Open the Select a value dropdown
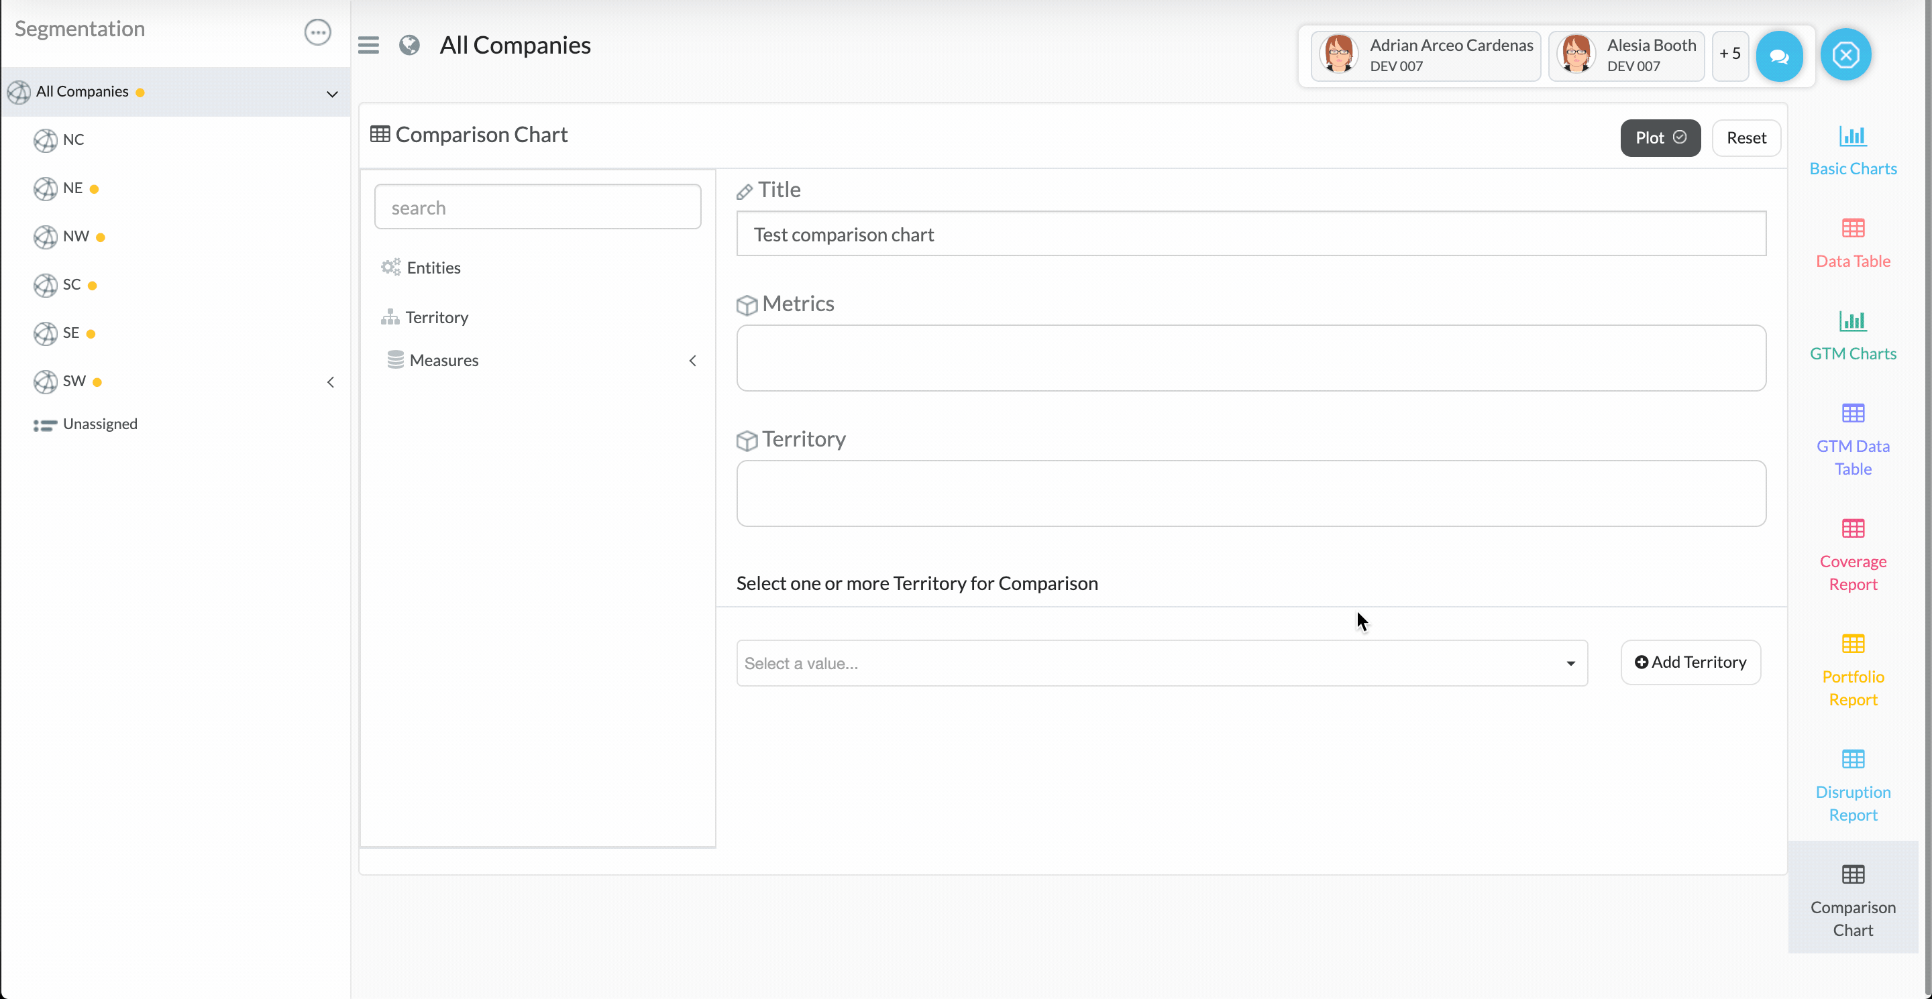Screen dimensions: 1932x999 point(1161,663)
